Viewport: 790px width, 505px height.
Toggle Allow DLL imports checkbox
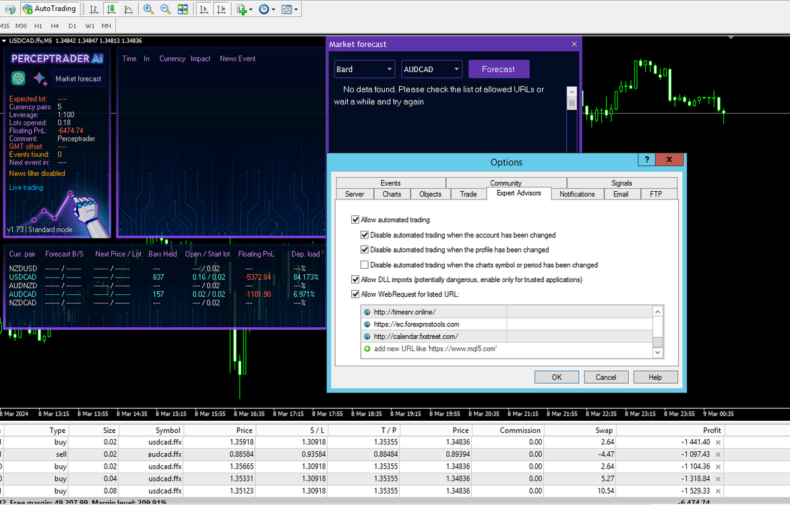click(x=355, y=279)
